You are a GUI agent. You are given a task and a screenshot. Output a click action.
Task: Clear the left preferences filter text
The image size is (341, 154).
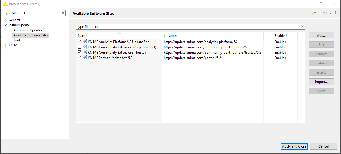pos(63,13)
